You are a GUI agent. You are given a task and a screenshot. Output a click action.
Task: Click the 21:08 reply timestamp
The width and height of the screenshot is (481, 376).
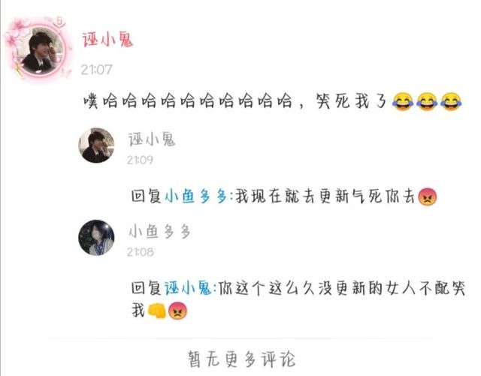[141, 252]
